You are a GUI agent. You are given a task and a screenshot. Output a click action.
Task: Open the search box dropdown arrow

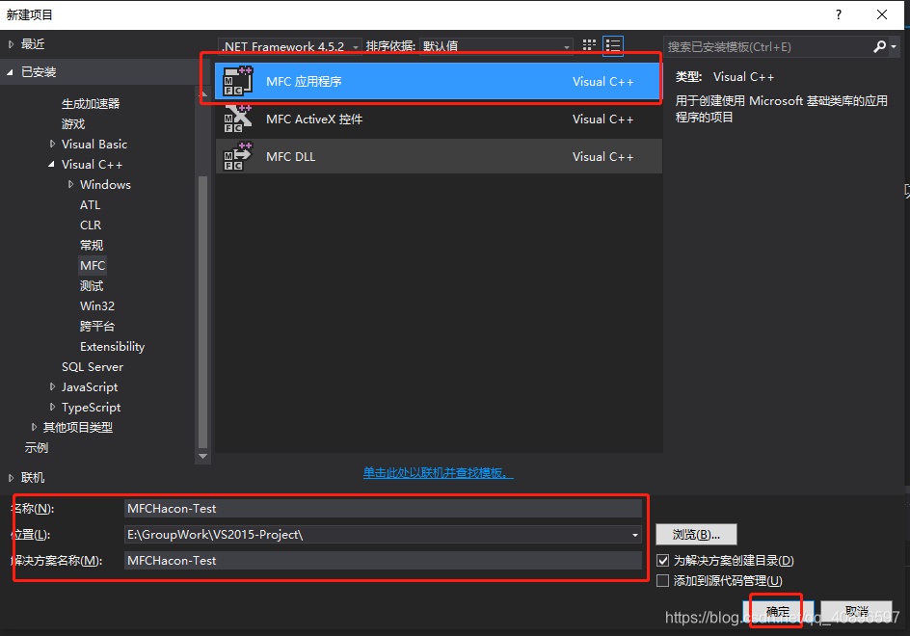896,46
